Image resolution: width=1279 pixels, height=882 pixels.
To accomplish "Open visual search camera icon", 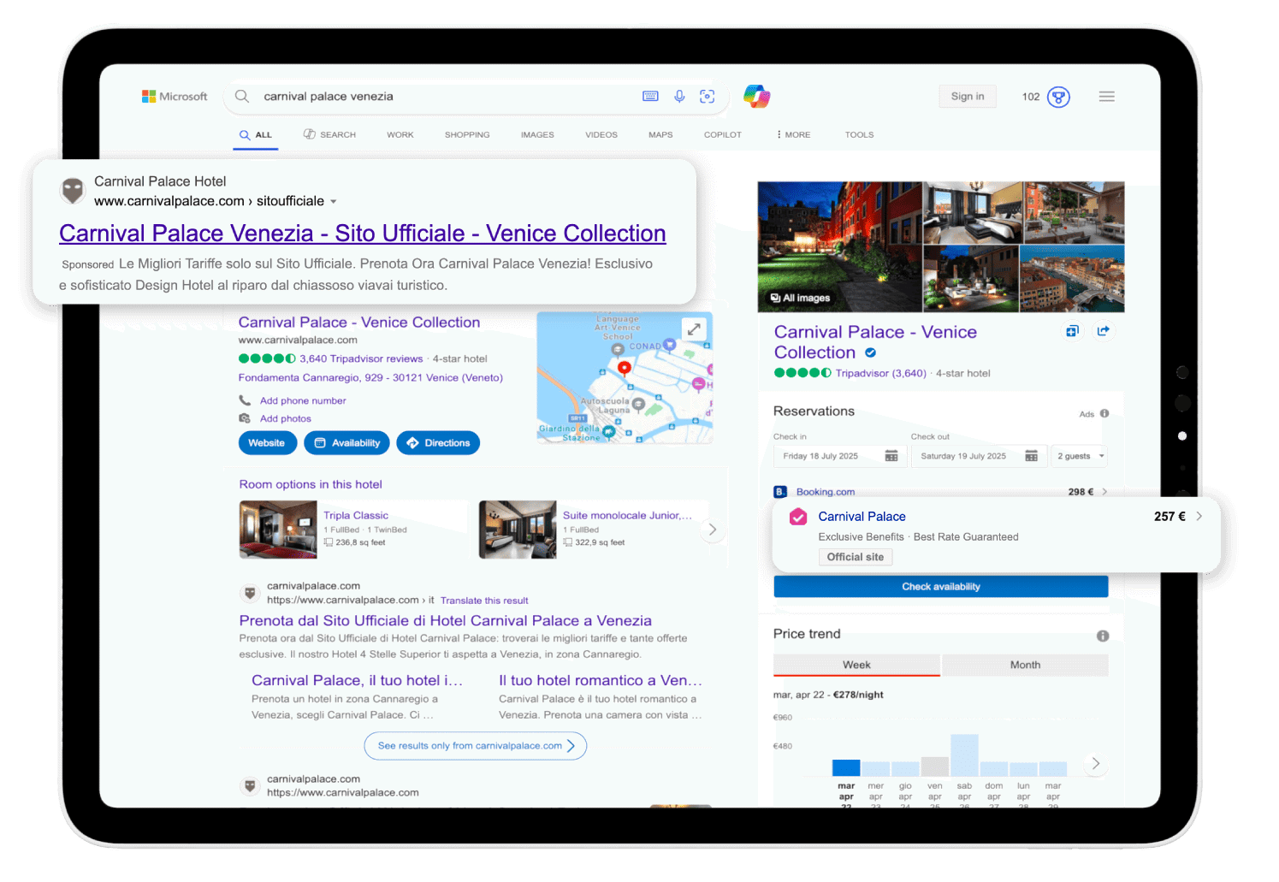I will (x=708, y=97).
